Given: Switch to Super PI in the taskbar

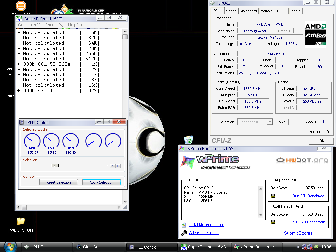Looking at the screenshot, I should (204, 247).
